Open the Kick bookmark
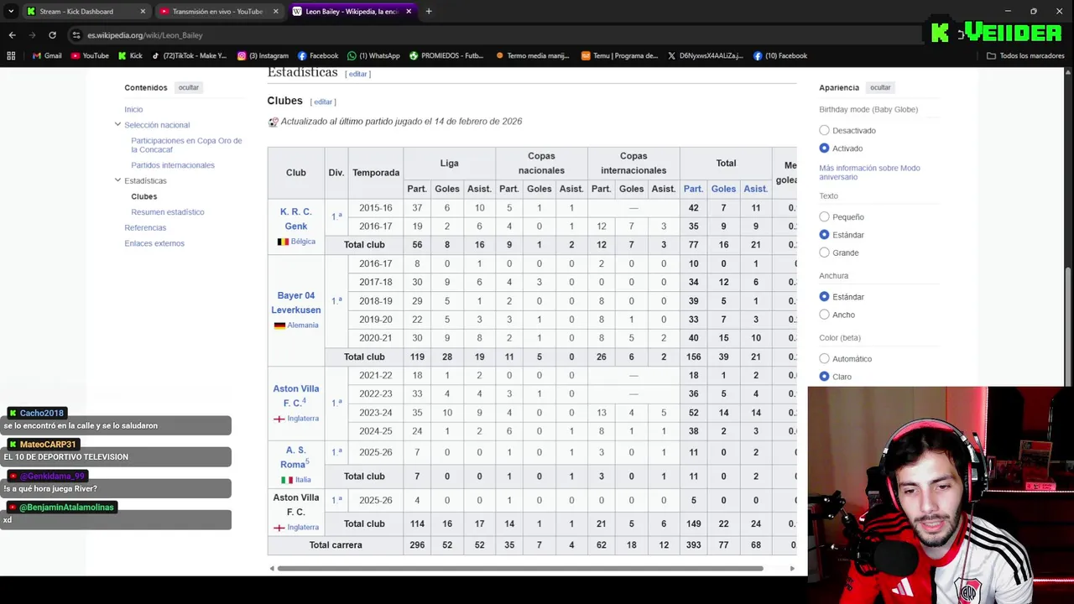The height and width of the screenshot is (604, 1074). pyautogui.click(x=130, y=55)
